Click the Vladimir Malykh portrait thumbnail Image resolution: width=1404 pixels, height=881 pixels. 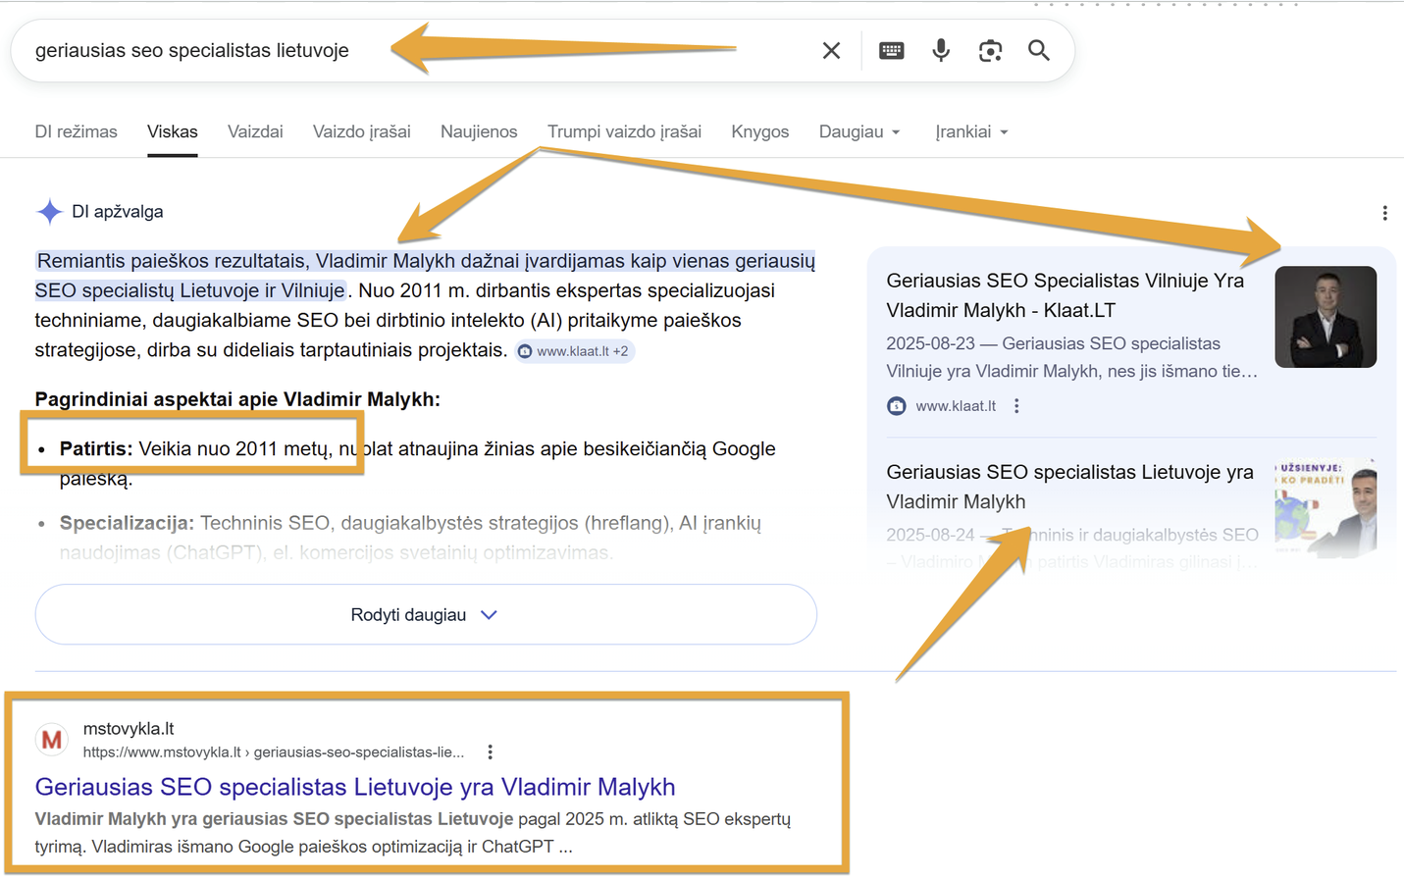pyautogui.click(x=1326, y=317)
